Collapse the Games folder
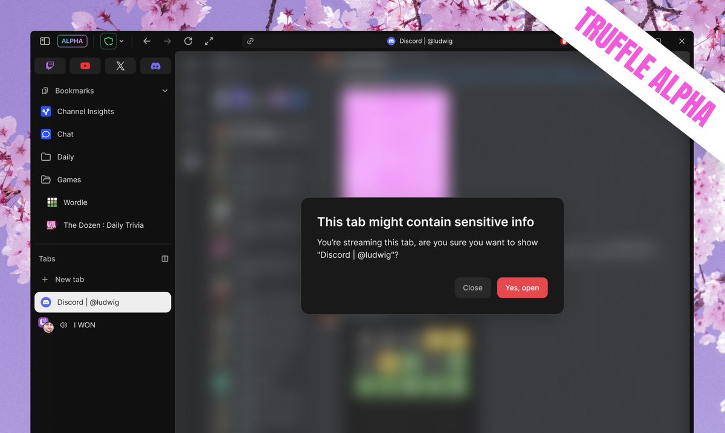Viewport: 725px width, 433px height. [103, 180]
